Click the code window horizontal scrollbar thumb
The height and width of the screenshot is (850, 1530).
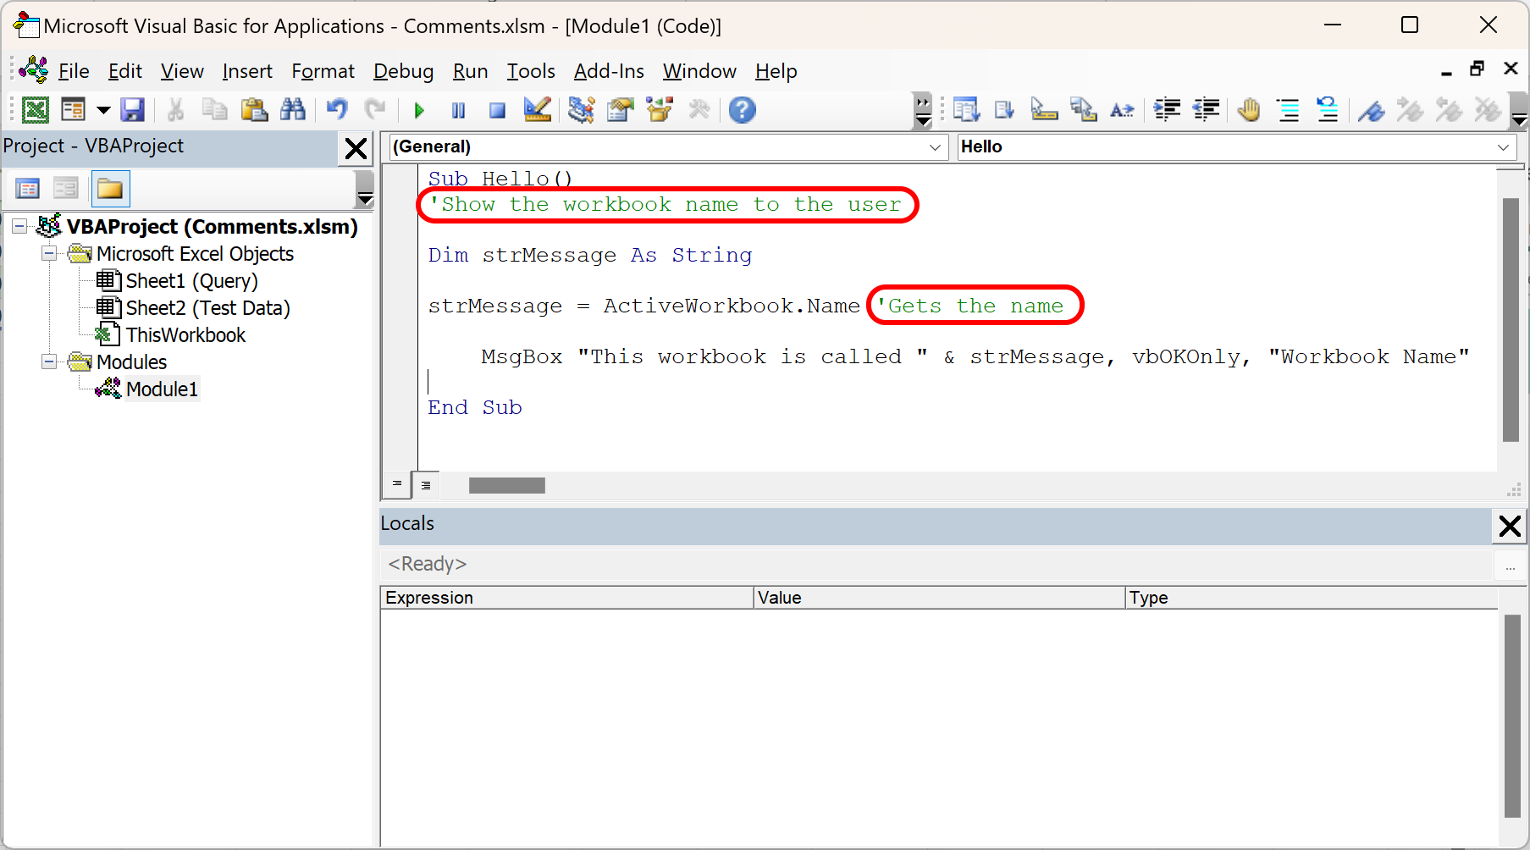[507, 485]
